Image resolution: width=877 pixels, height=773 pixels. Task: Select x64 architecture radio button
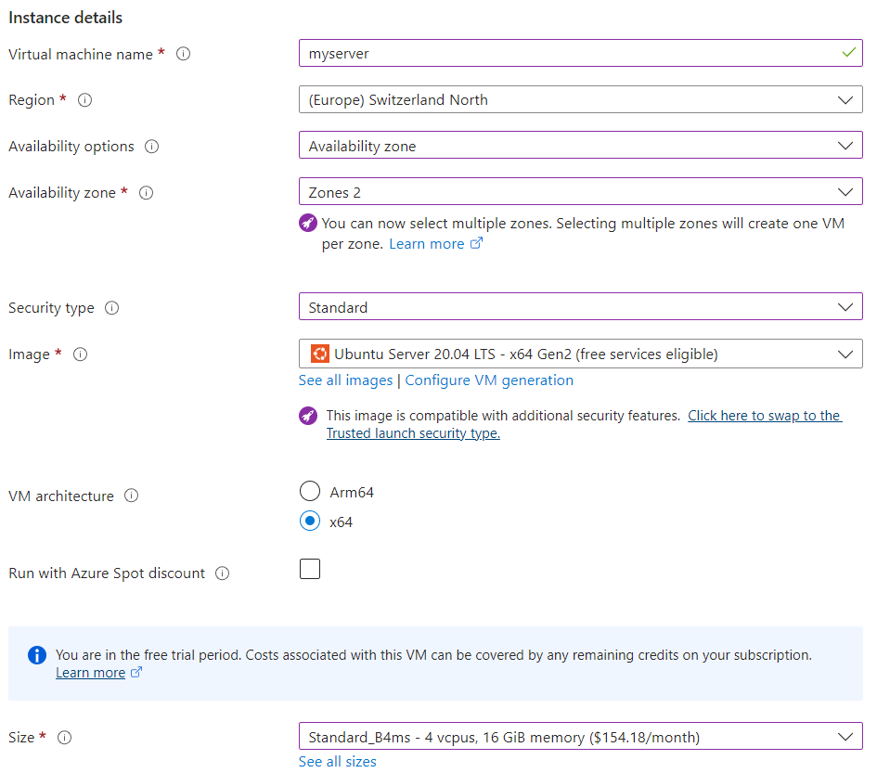coord(310,521)
